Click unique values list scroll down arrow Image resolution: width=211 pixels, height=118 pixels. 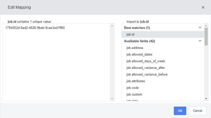pyautogui.click(x=112, y=99)
